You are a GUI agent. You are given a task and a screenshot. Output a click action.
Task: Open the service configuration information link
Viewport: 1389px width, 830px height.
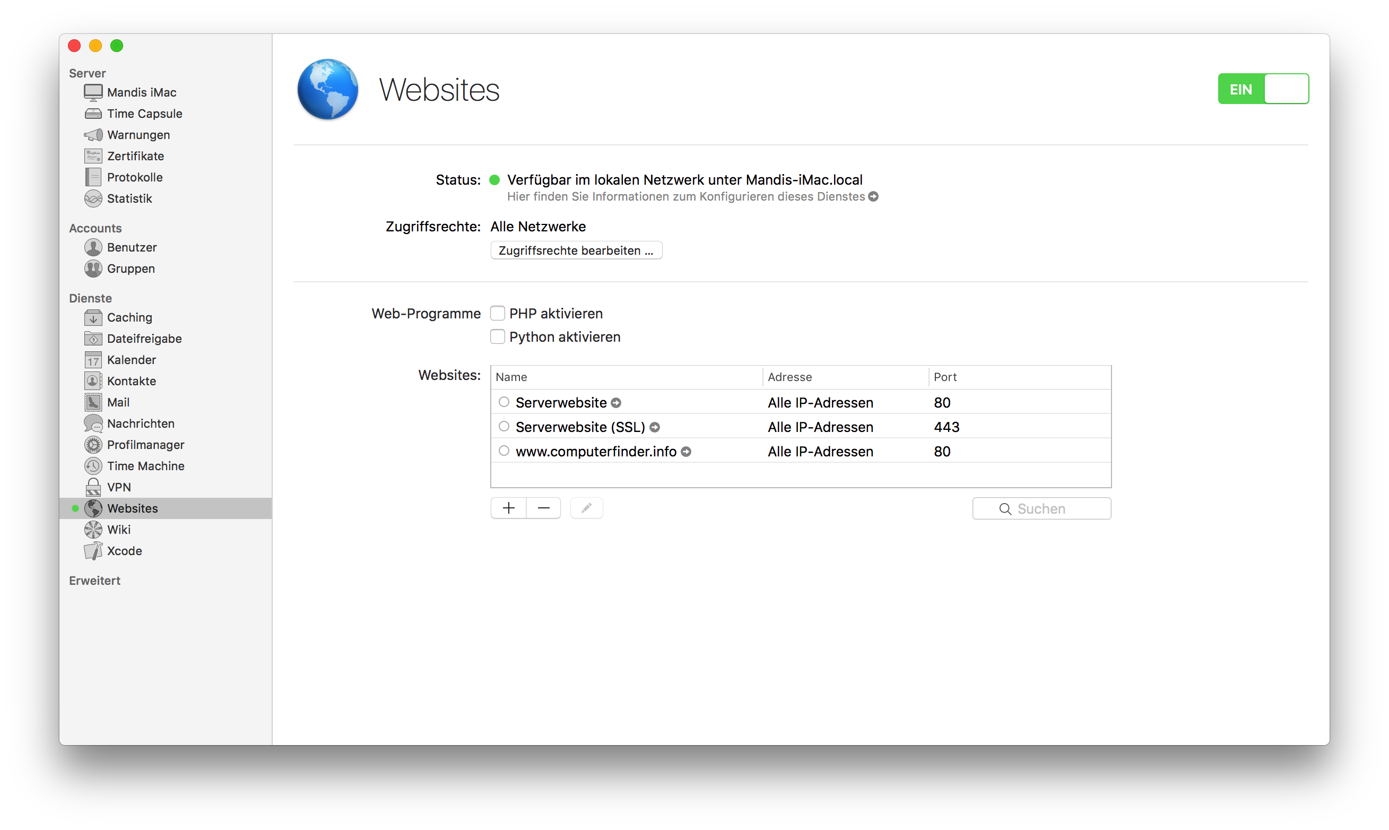point(873,197)
